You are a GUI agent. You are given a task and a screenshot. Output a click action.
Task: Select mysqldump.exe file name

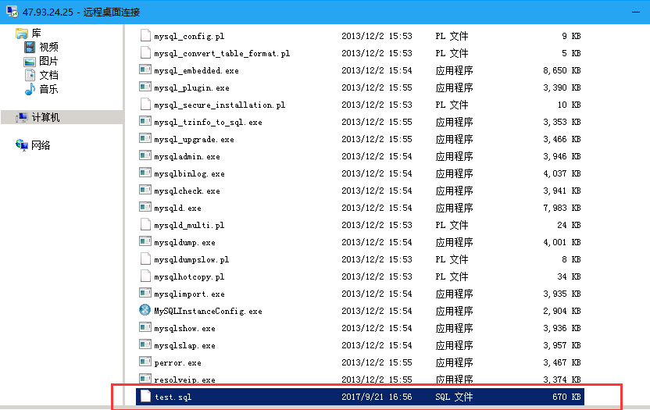point(184,243)
